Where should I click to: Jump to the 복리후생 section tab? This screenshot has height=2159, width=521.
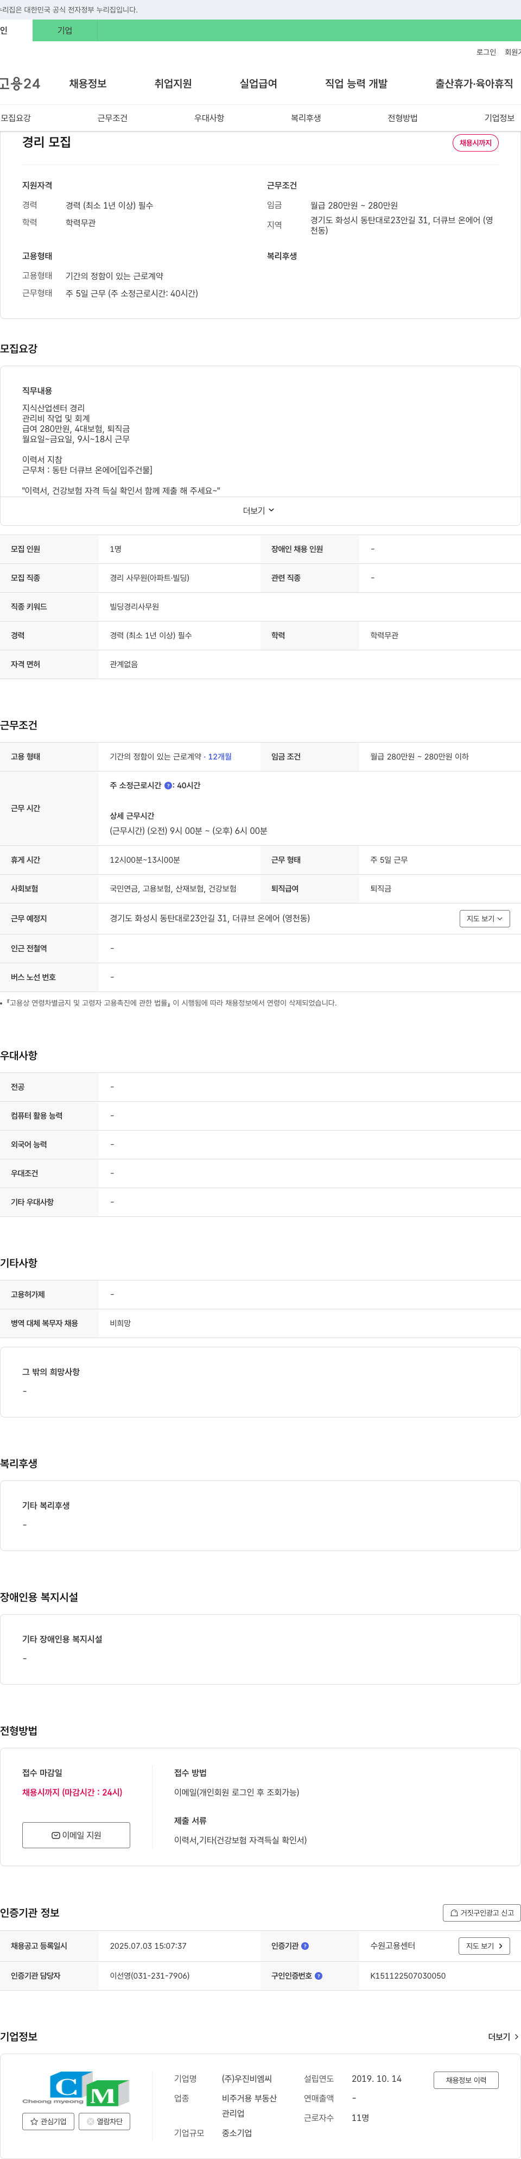coord(306,118)
